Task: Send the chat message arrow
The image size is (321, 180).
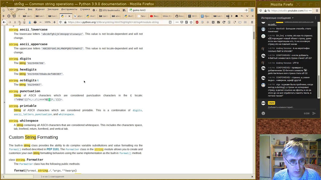Action: click(314, 113)
